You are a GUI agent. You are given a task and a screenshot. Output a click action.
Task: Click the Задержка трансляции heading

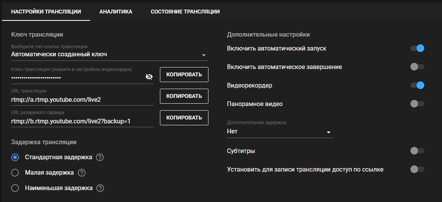tap(44, 142)
